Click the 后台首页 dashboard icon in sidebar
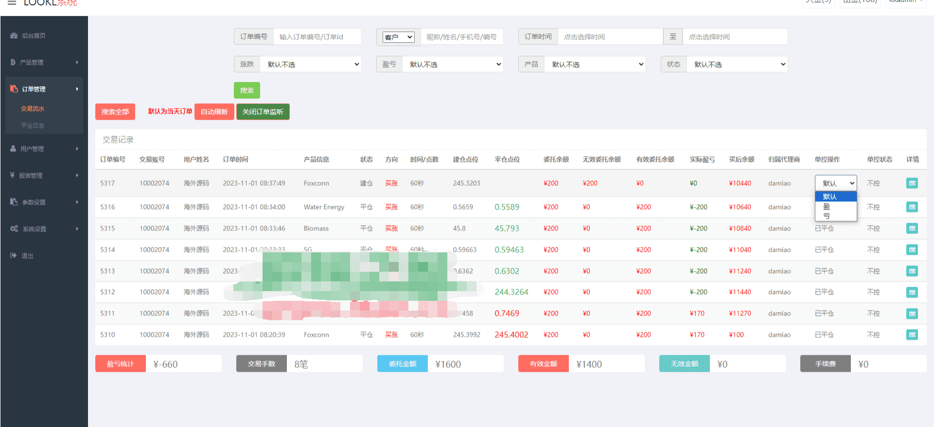934x427 pixels. pyautogui.click(x=14, y=36)
